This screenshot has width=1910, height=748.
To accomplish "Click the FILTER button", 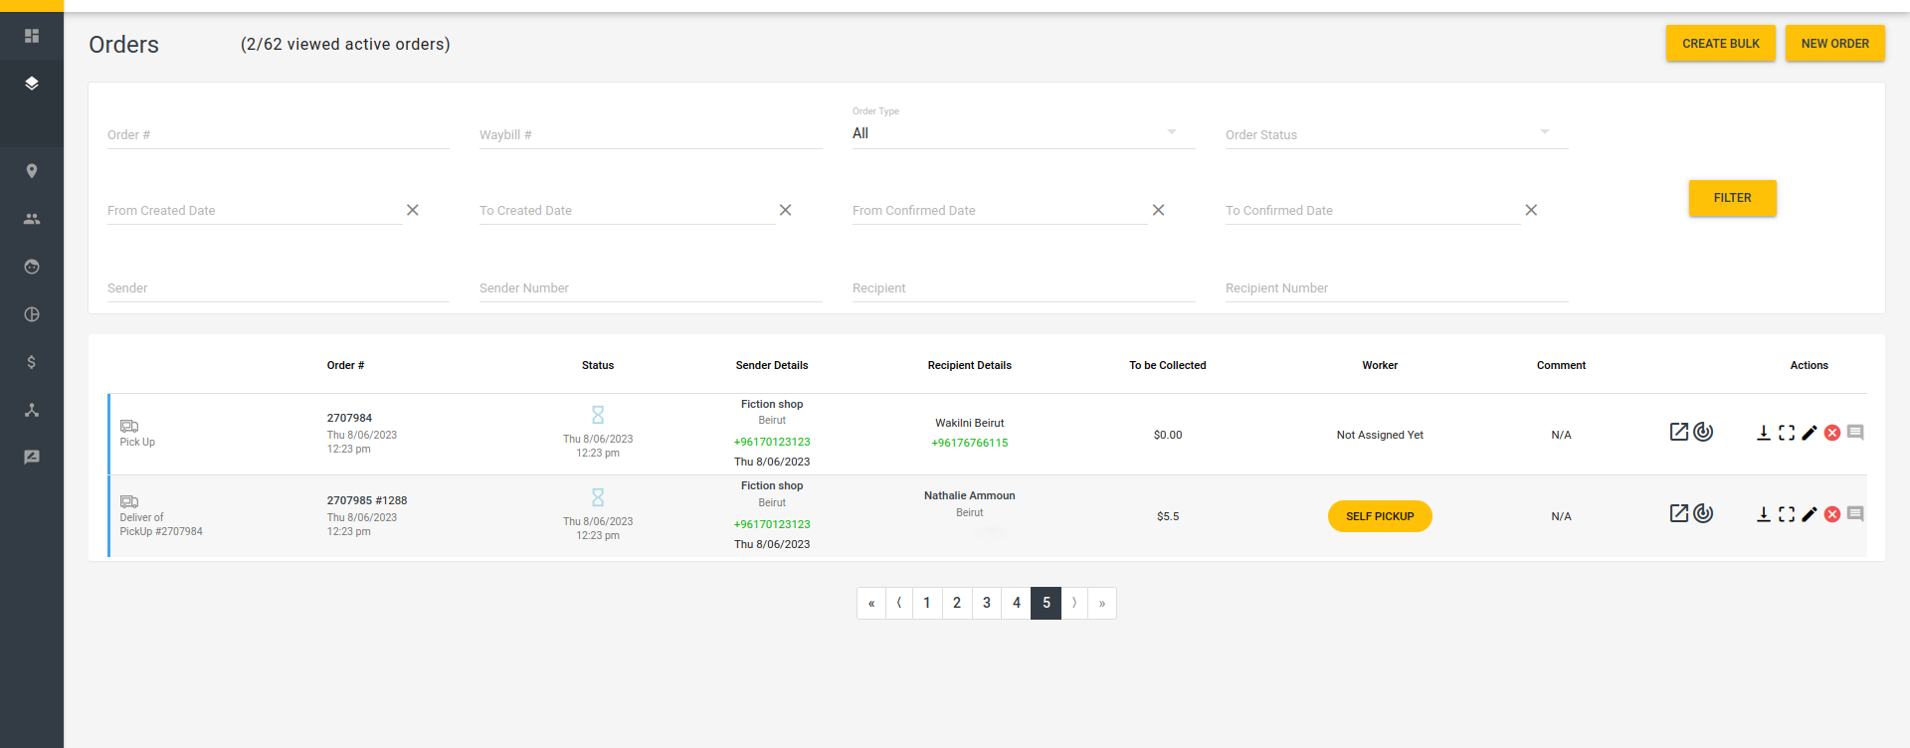I will (x=1732, y=198).
